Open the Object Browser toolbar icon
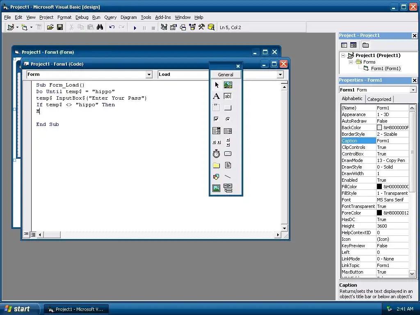420x315 pixels. 192,27
